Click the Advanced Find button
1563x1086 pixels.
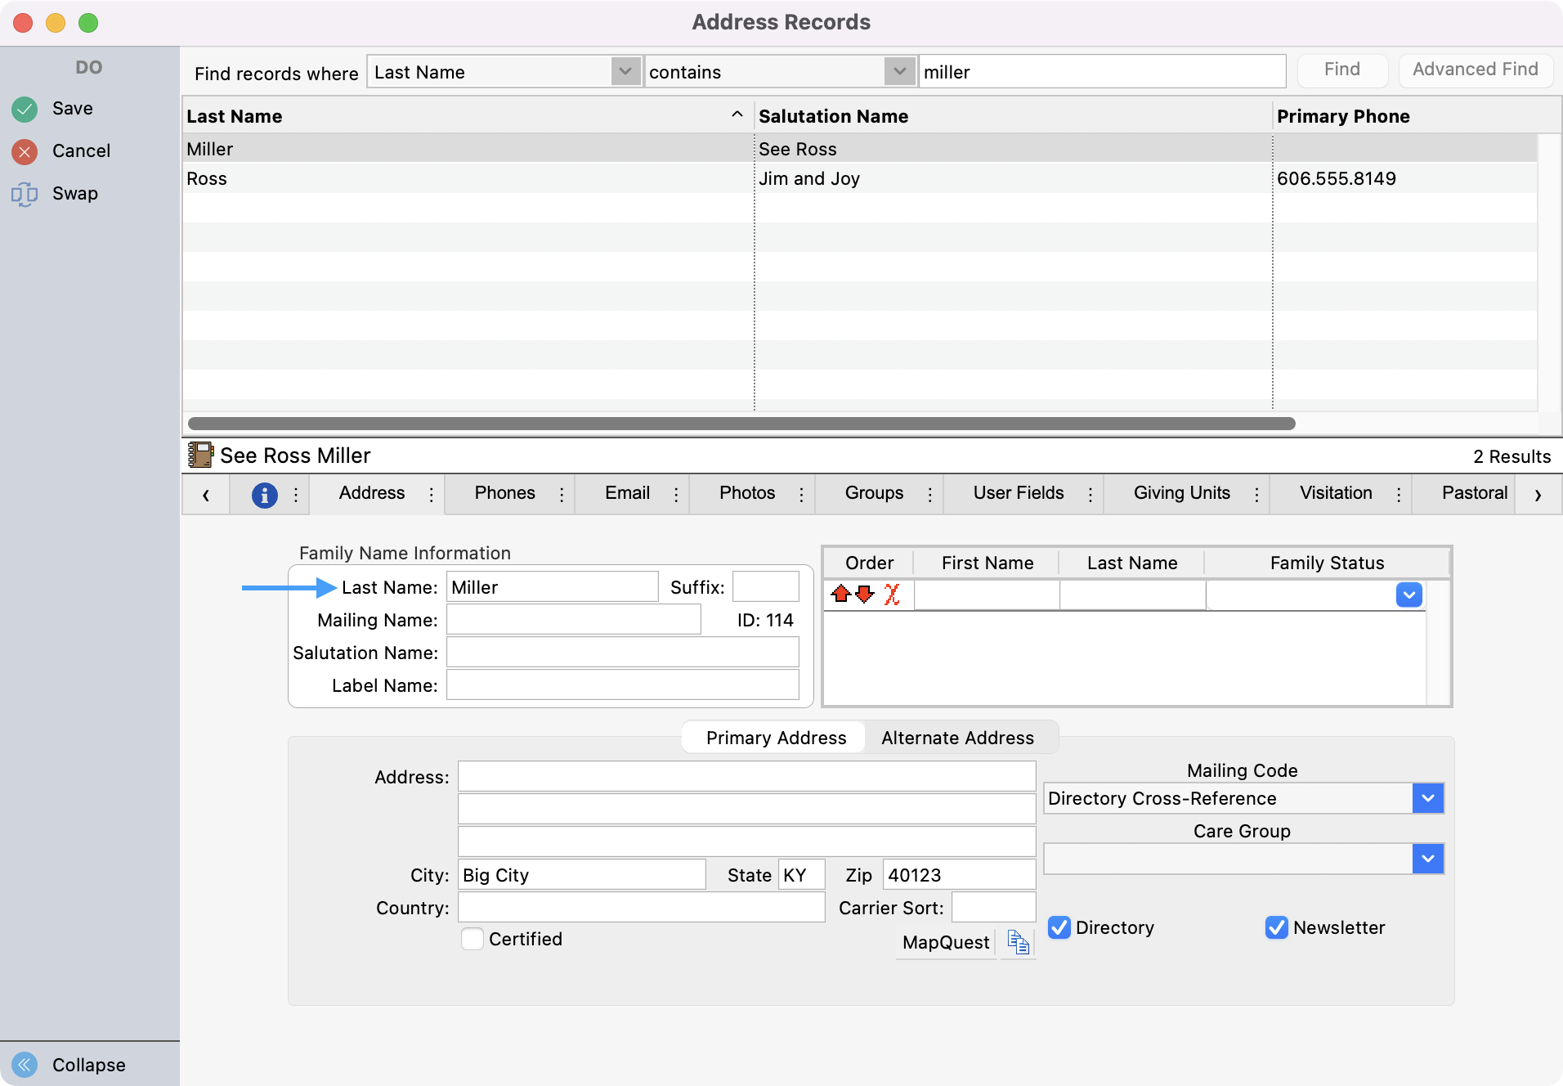pos(1475,70)
